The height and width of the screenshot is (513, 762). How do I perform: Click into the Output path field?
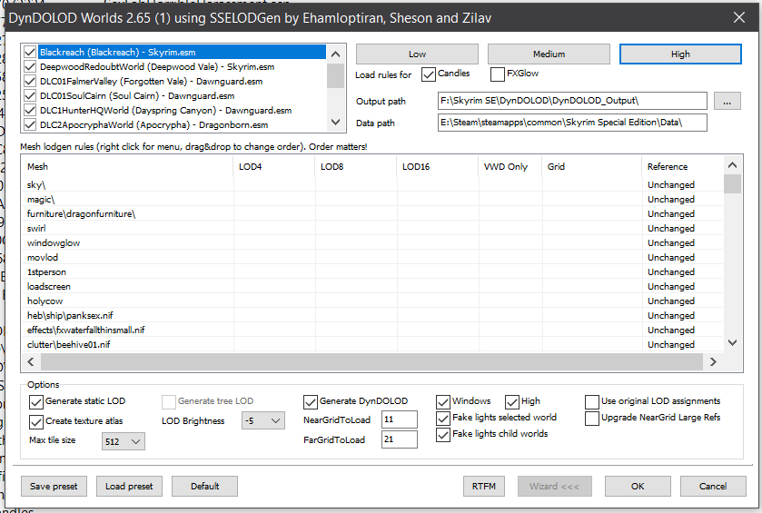coord(572,101)
